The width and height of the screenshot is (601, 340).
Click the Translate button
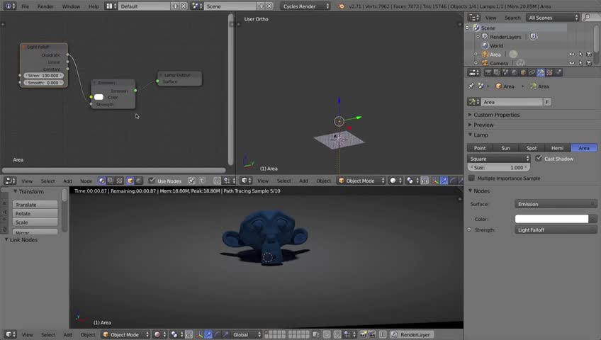35,205
